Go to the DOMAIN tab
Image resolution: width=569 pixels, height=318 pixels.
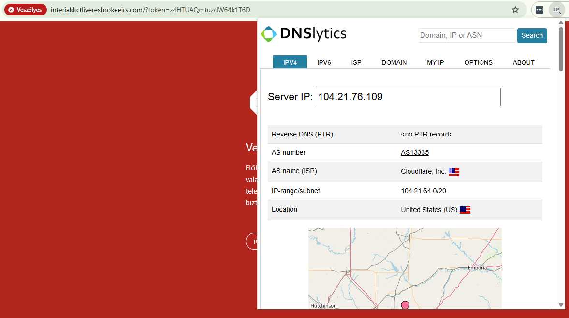point(394,62)
